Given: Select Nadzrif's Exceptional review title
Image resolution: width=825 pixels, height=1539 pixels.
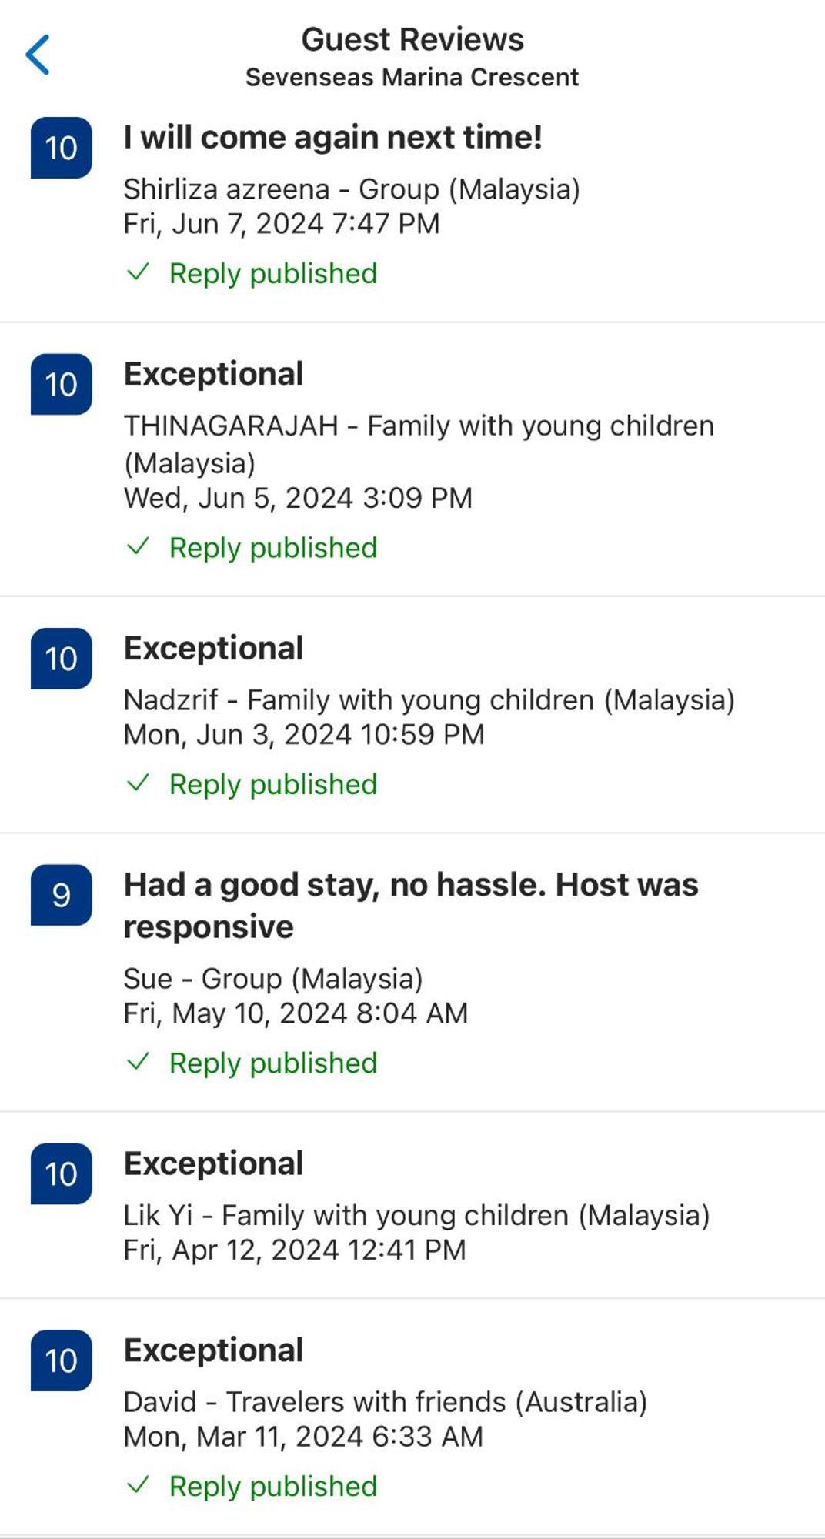Looking at the screenshot, I should point(213,648).
